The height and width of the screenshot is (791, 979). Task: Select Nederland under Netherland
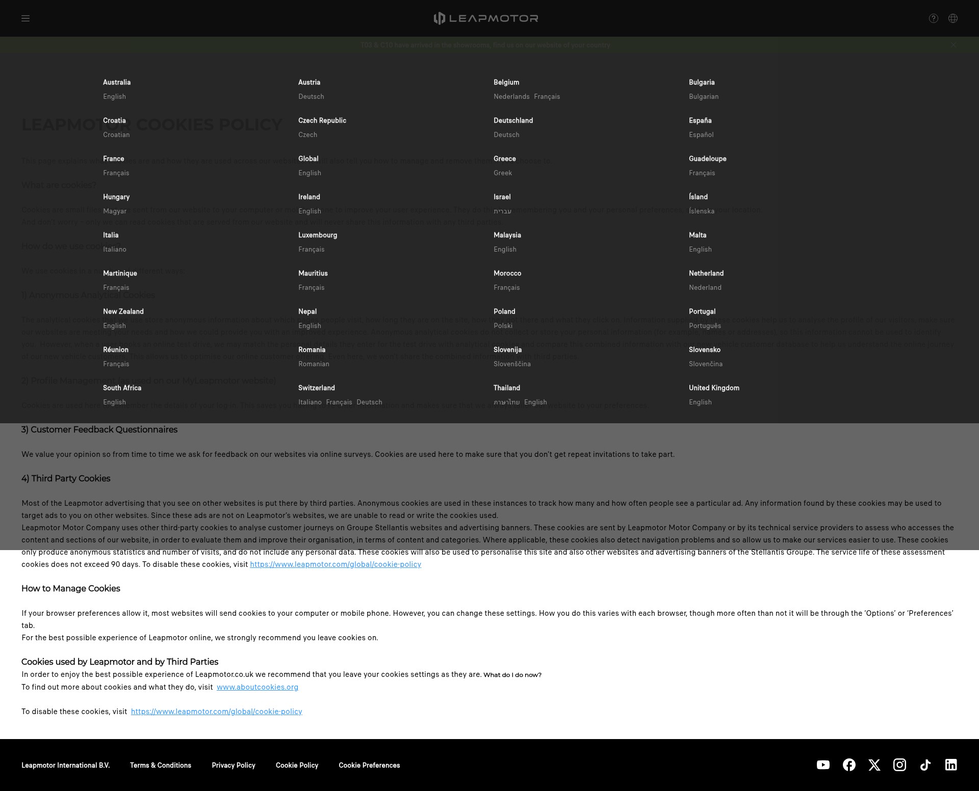click(705, 287)
